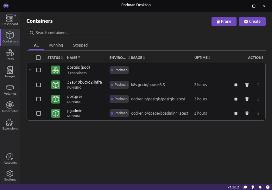Open Settings from the sidebar
This screenshot has width=272, height=190.
point(10,176)
